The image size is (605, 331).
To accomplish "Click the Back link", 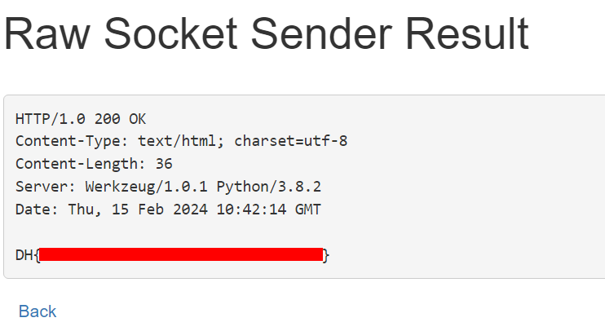I will 38,311.
